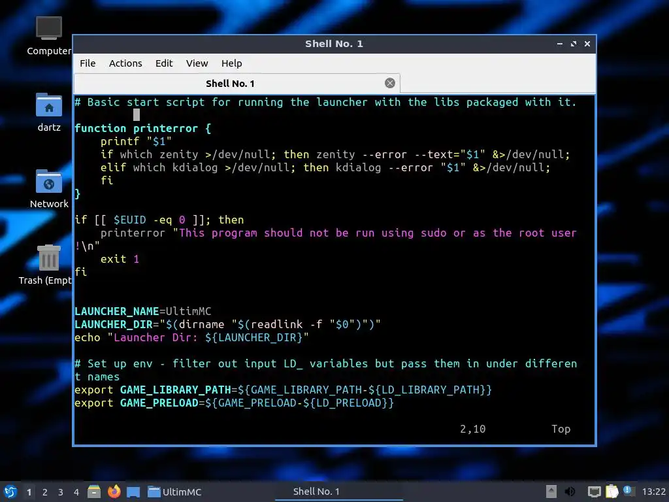
Task: Click the 'if which zenity' line
Action: (335, 154)
